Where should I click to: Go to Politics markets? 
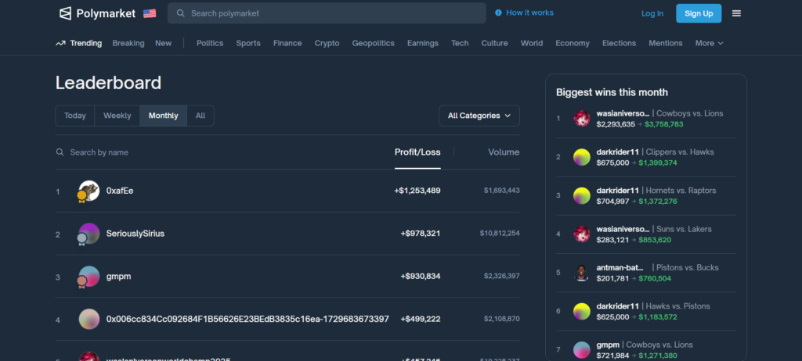[x=210, y=44]
